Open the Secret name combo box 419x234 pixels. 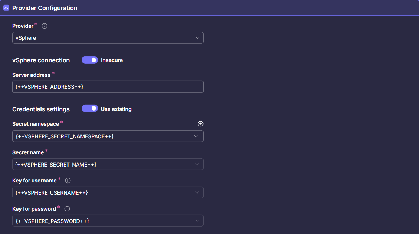pos(108,164)
